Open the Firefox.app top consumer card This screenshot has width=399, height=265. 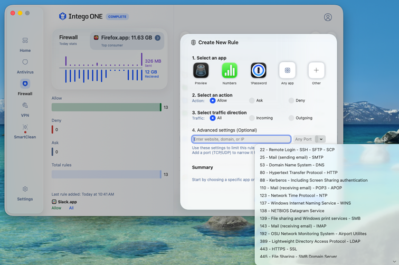127,41
